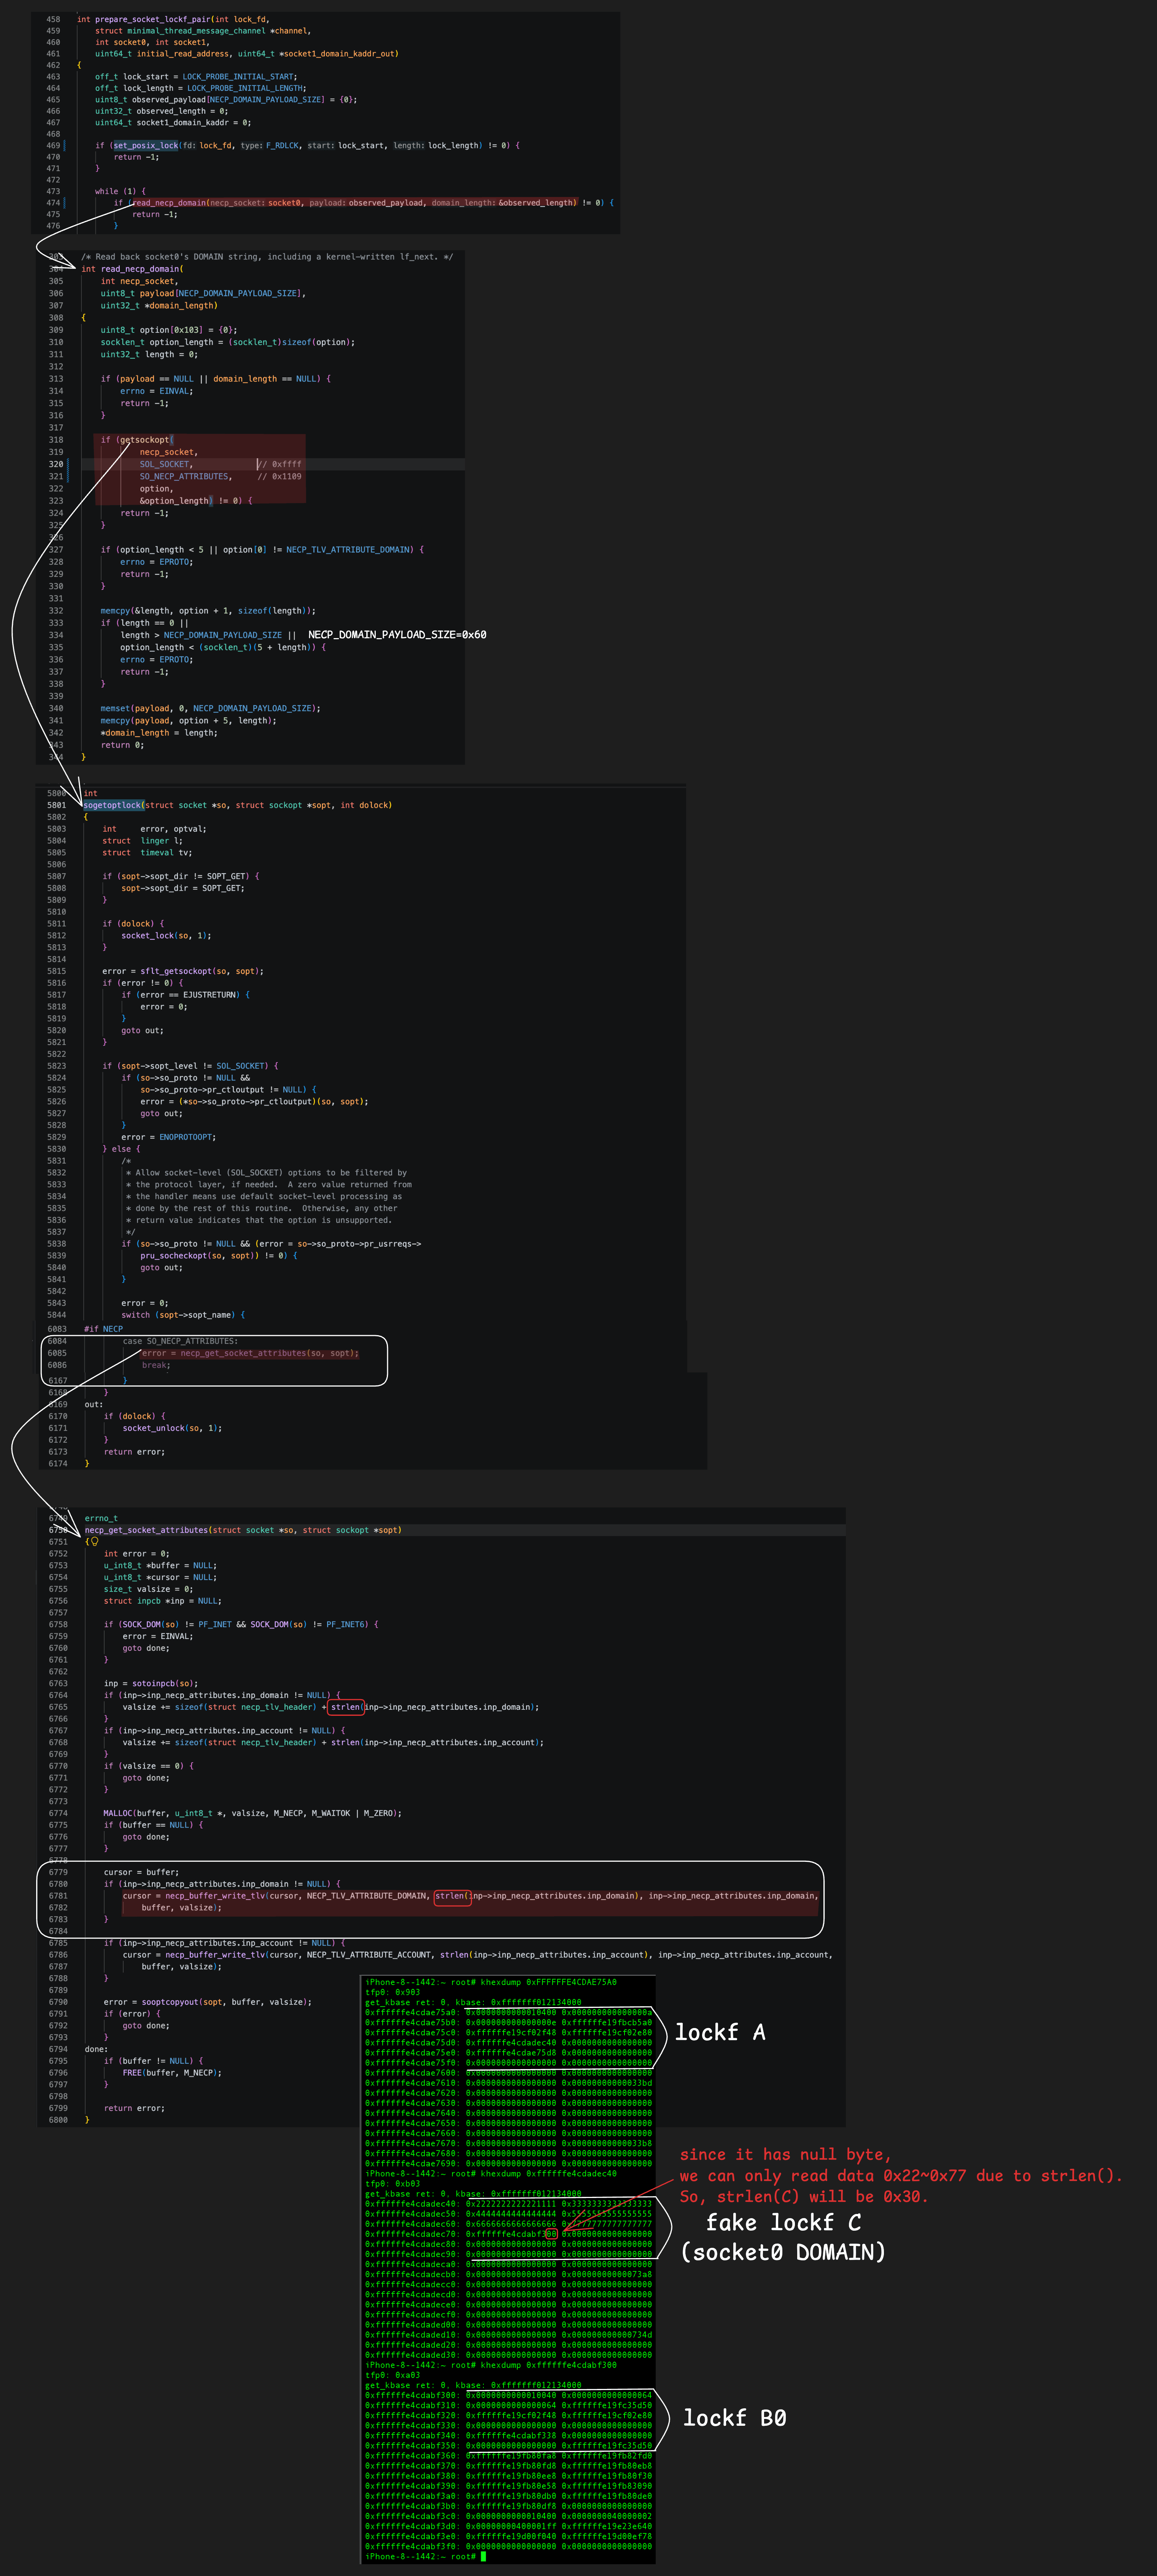Click the tfp0: 0xa03 terminal line
1157x2576 pixels.
393,2375
